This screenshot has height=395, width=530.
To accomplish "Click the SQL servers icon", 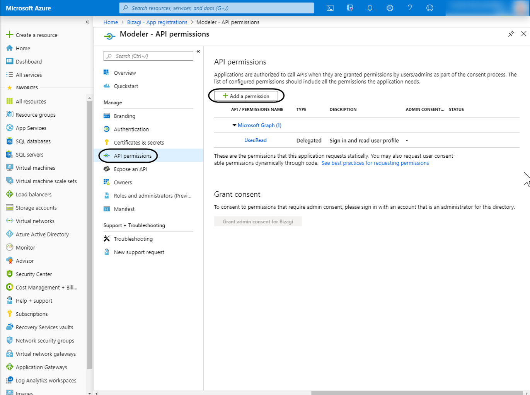I will (10, 154).
